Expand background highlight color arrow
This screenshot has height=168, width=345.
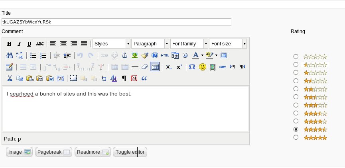216,55
